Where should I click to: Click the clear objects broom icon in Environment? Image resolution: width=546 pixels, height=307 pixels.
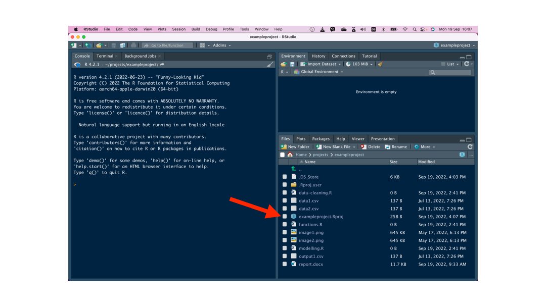(380, 64)
